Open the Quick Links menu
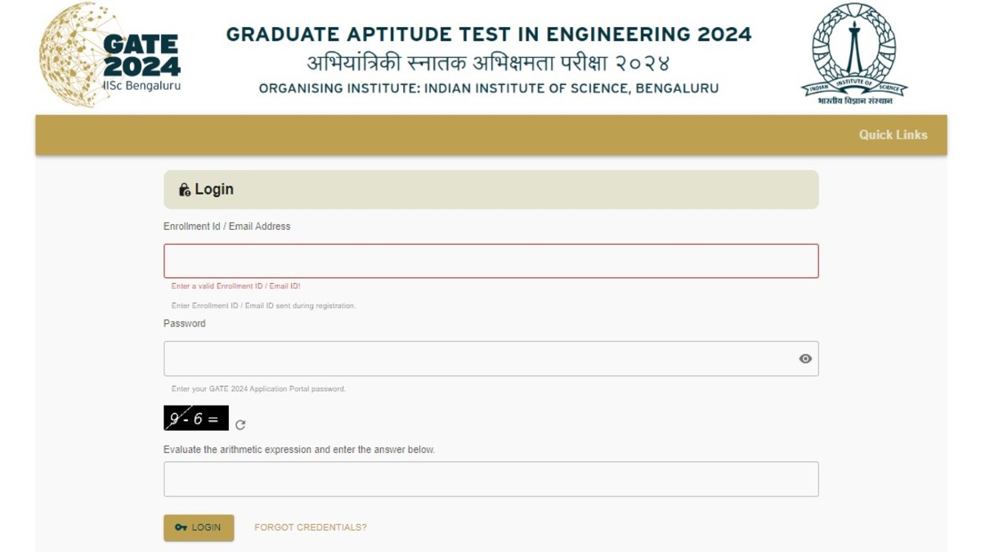Viewport: 981px width, 552px height. (x=893, y=135)
